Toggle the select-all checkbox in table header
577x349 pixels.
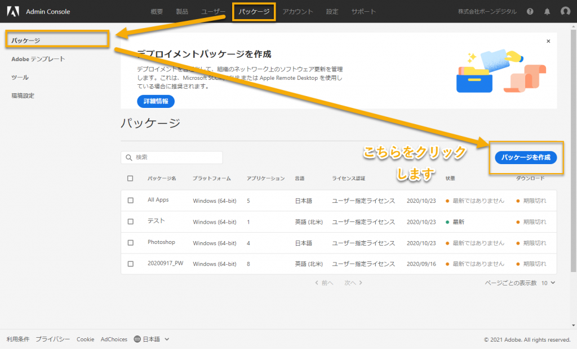tap(130, 178)
